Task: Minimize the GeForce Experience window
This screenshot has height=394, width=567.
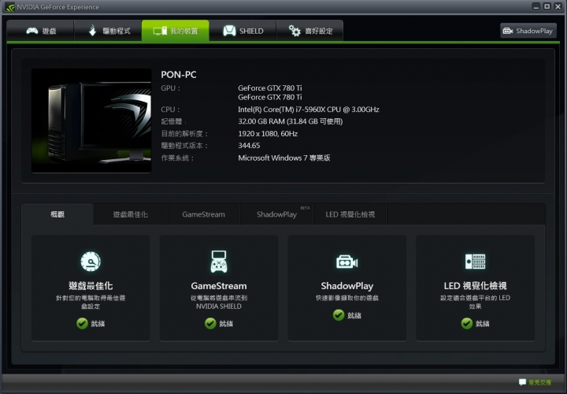Action: click(536, 6)
